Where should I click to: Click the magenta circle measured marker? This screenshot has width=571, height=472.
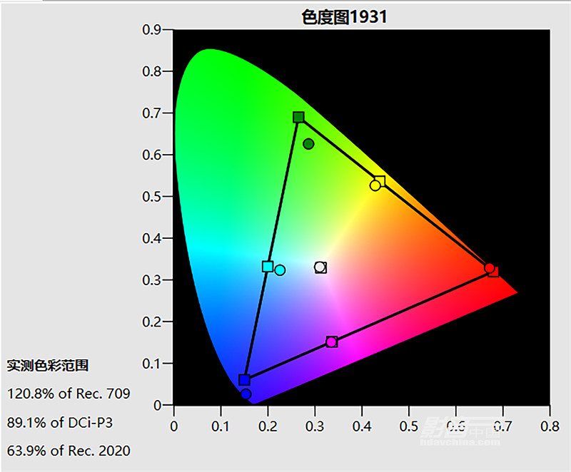click(331, 342)
